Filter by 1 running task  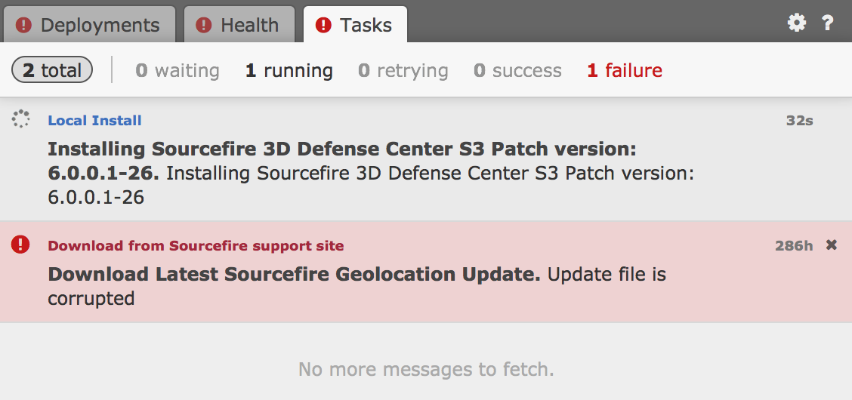(289, 70)
